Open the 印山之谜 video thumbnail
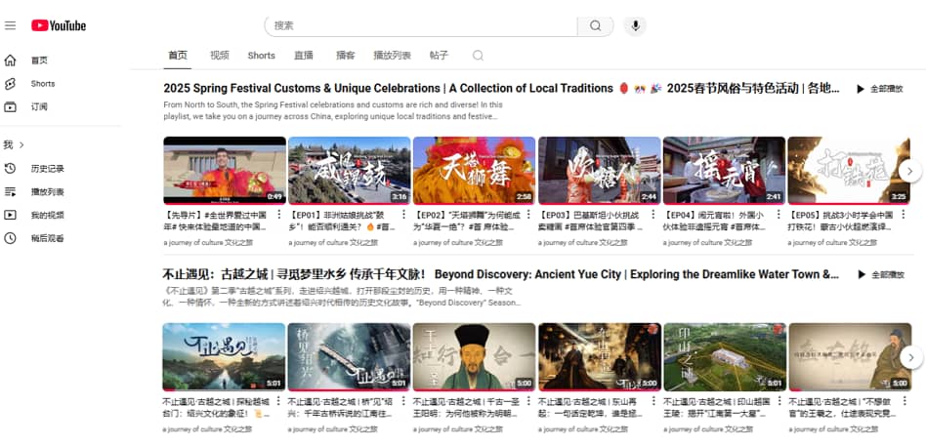The width and height of the screenshot is (926, 447). coord(724,356)
